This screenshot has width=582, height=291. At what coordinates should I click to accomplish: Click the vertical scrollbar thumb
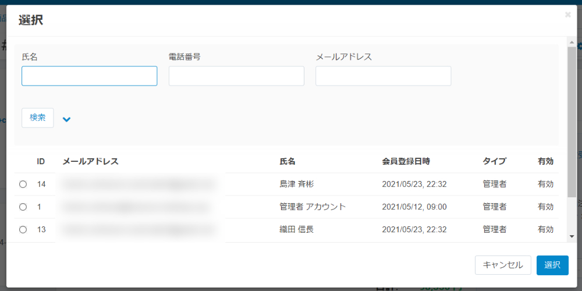(572, 122)
